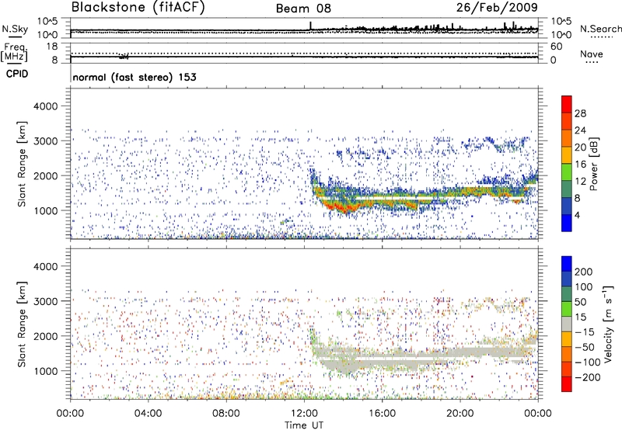Select the "N.Sky" legend label
Viewport: 622px width, 430px height.
coord(15,29)
